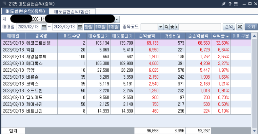Click the 매수평균가 column header

click(x=99, y=36)
